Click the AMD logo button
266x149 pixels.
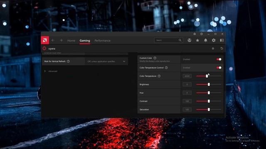45,40
